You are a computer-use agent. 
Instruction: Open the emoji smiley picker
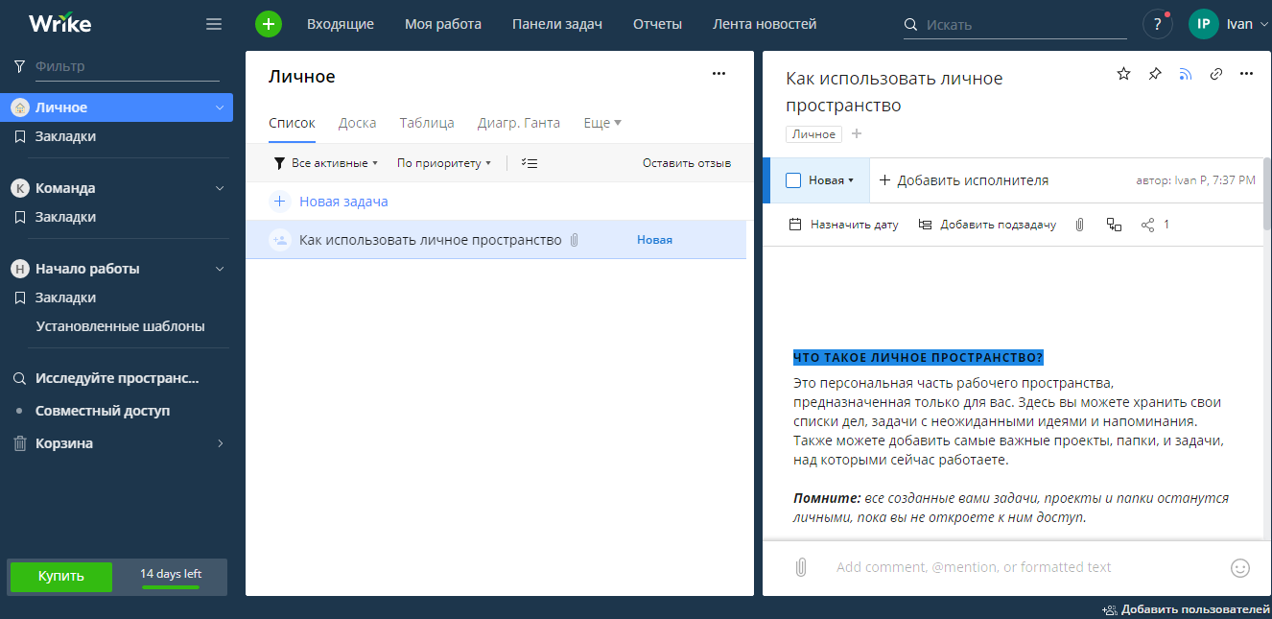pyautogui.click(x=1240, y=567)
